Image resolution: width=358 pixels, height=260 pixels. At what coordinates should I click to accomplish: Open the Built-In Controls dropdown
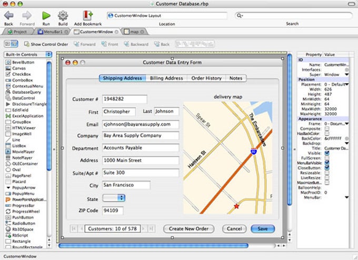28,54
